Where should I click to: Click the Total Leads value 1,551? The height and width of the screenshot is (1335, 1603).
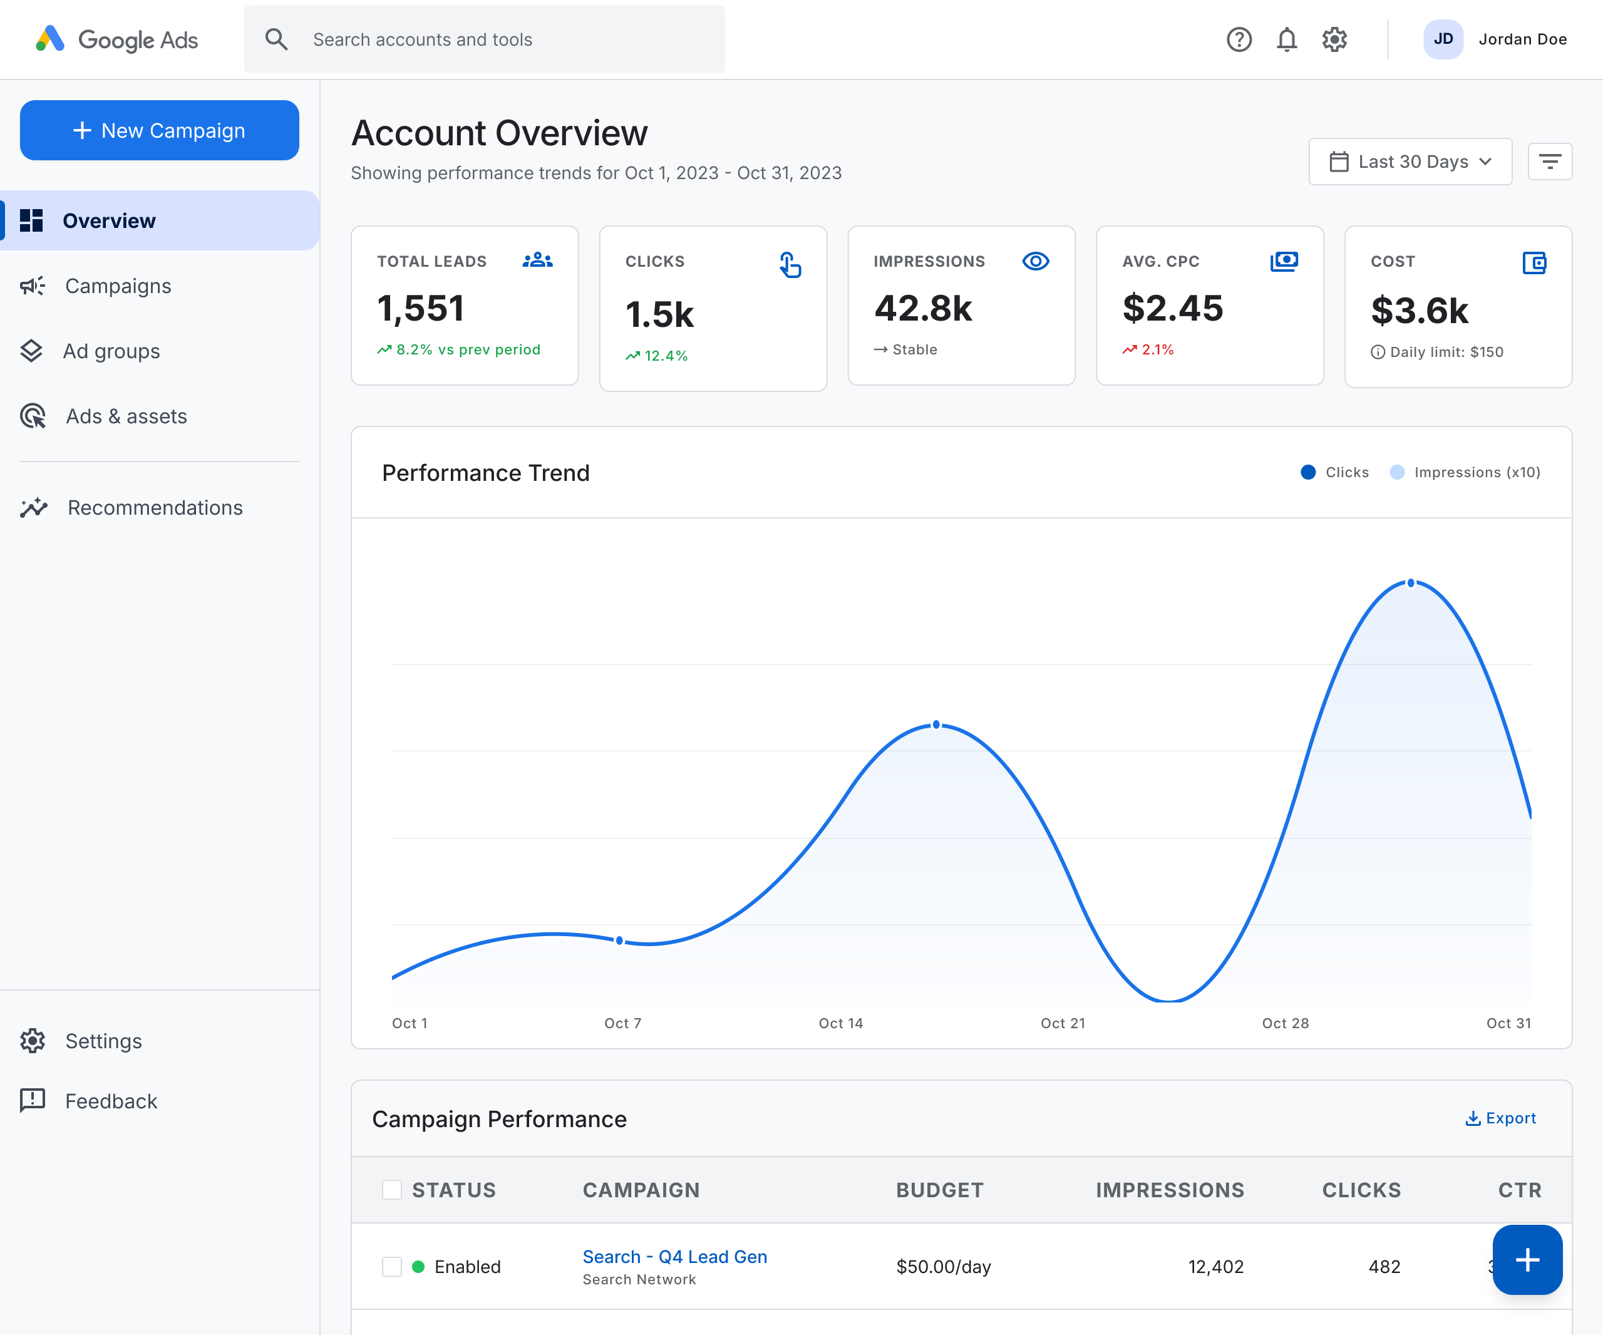421,308
